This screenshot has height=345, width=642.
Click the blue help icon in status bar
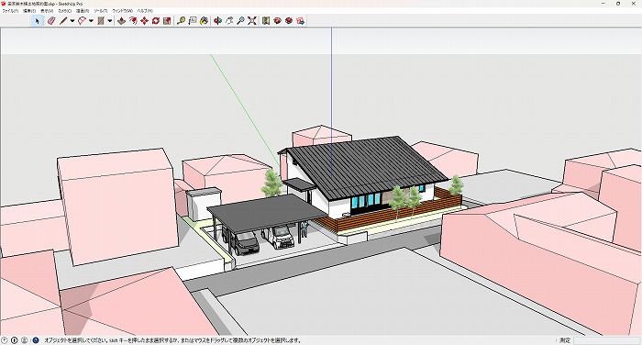pos(36,340)
